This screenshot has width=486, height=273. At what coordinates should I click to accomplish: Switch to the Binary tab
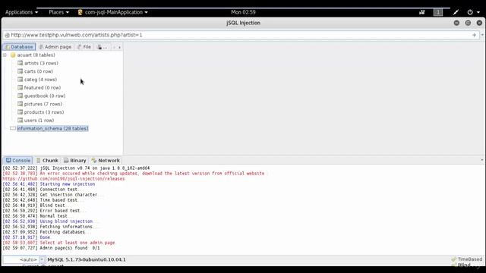tap(74, 160)
